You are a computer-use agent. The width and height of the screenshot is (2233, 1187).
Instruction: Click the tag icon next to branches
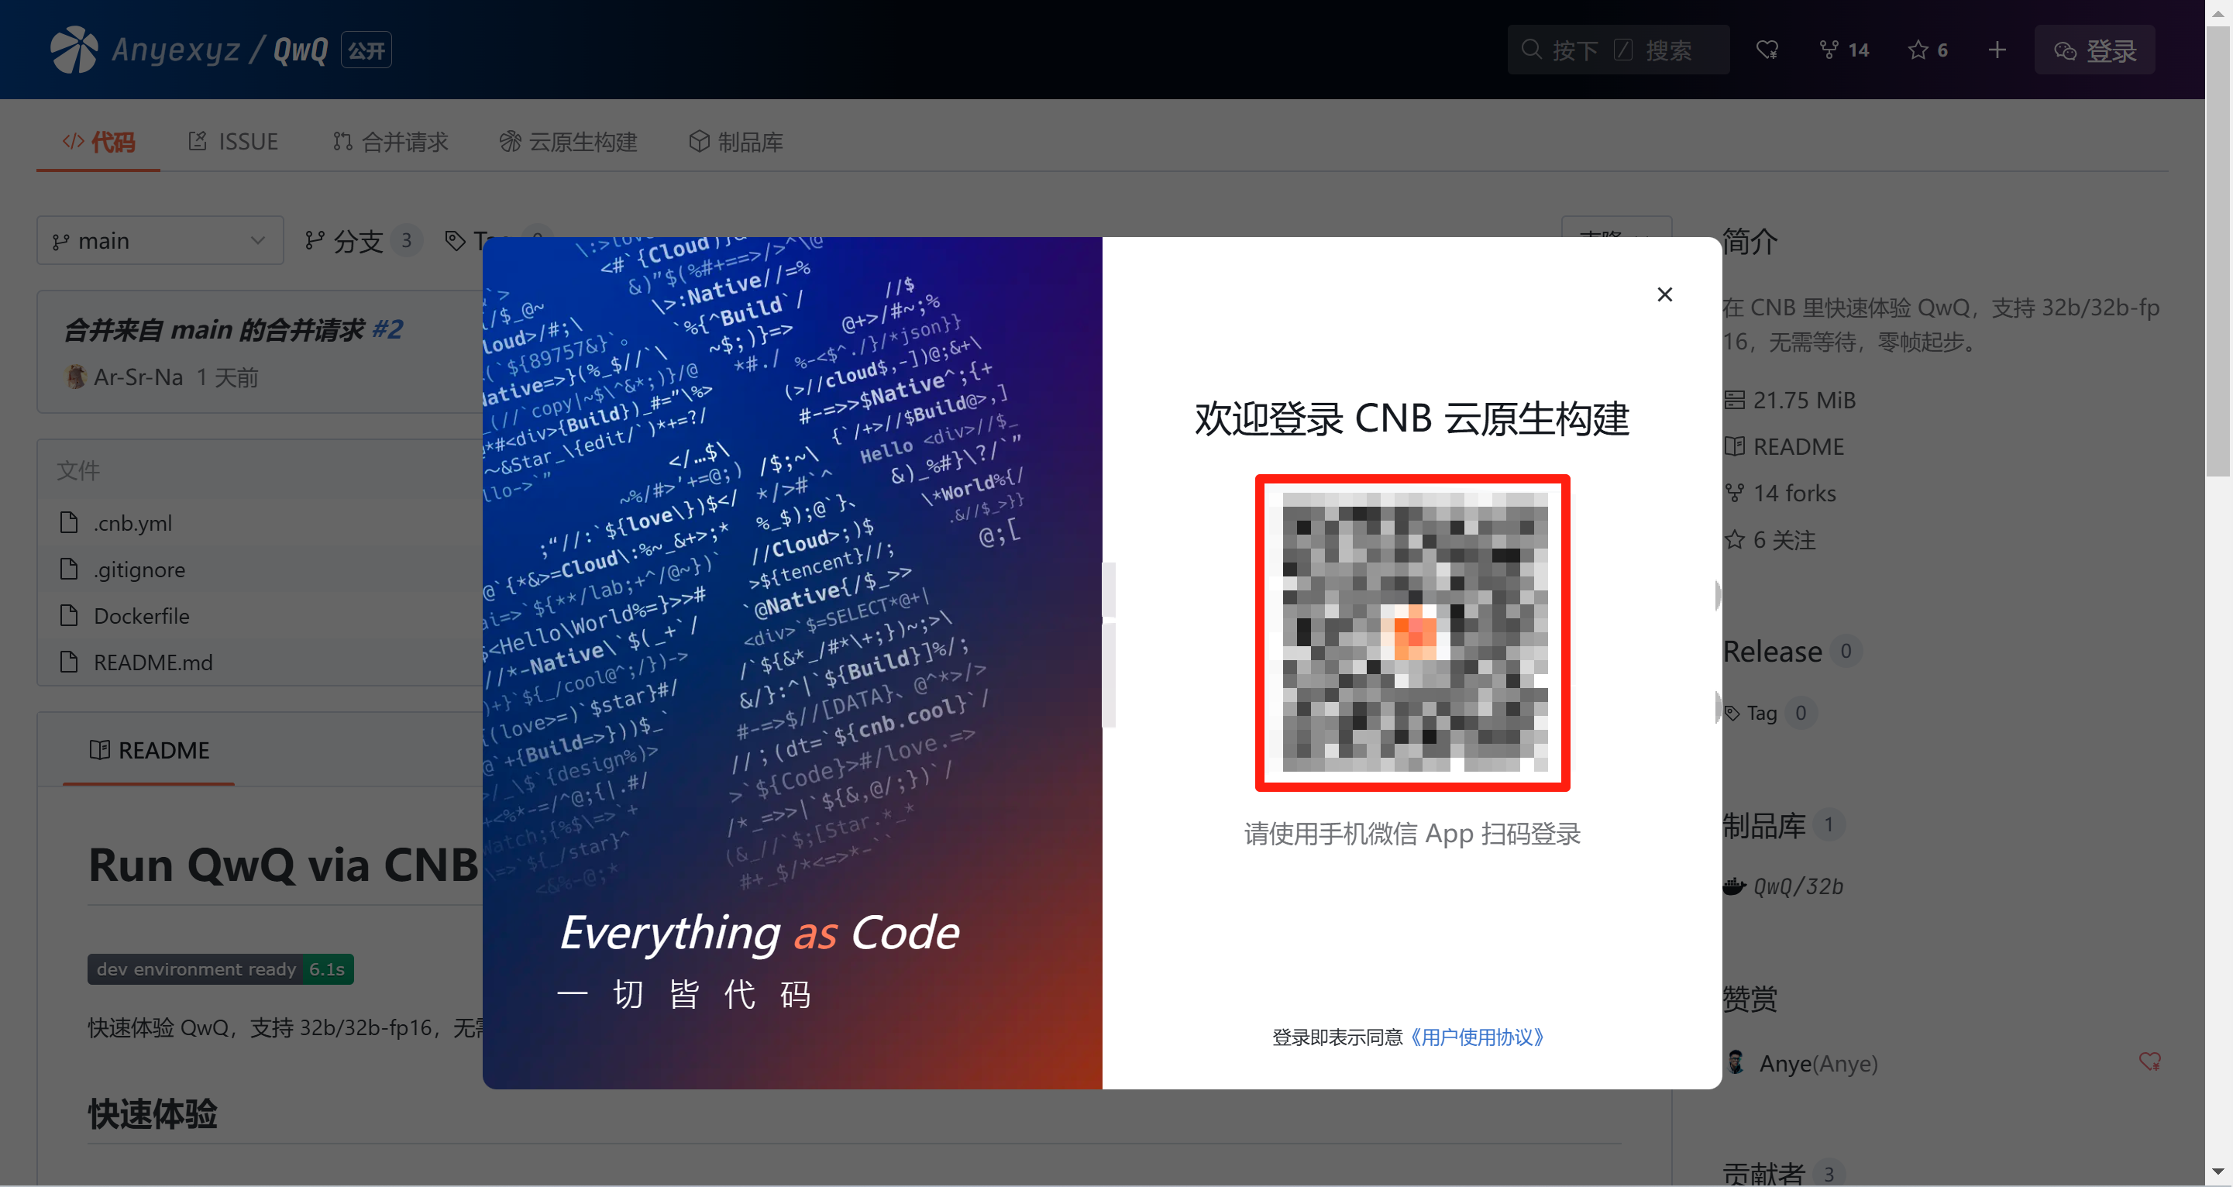(x=454, y=240)
